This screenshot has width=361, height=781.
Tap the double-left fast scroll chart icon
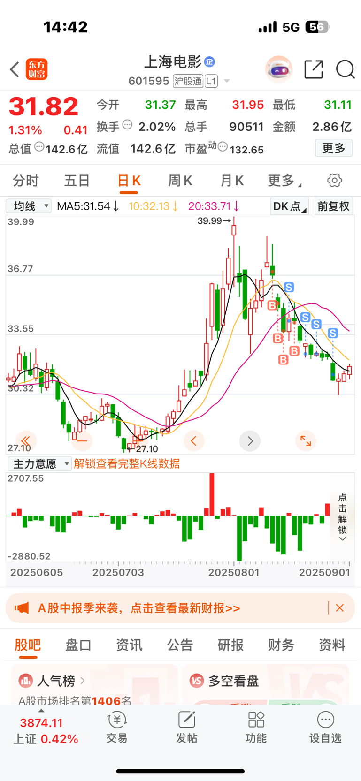click(x=26, y=440)
